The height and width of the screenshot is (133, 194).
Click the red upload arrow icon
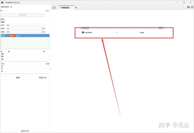click(2, 51)
